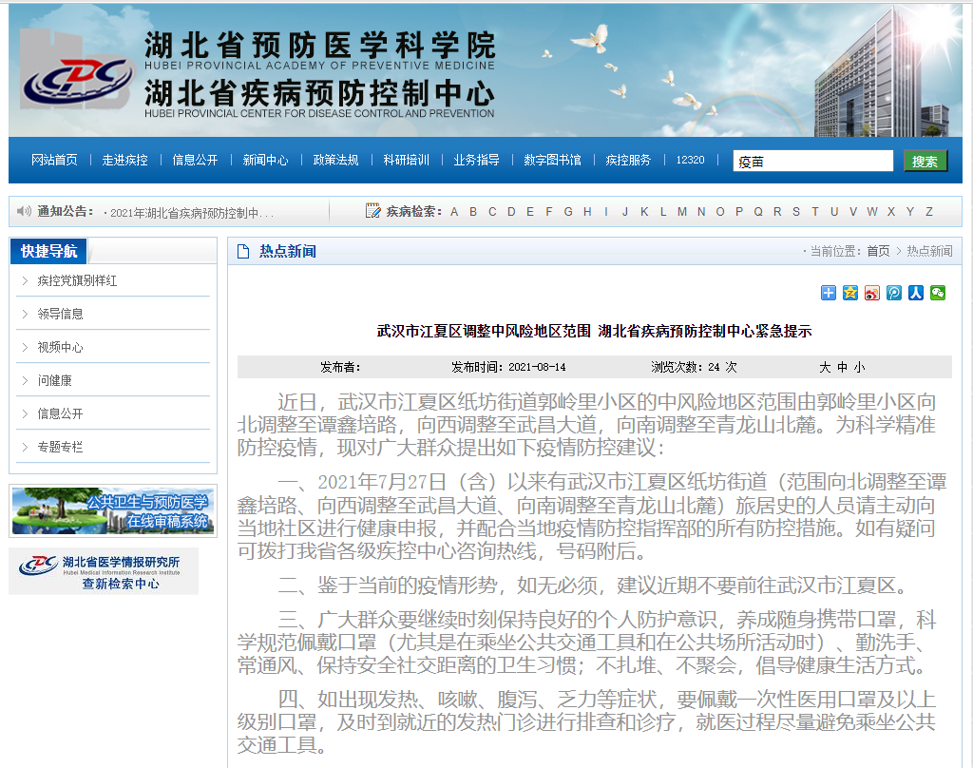Click the 浏览次数: 24 次 view count
Image resolution: width=973 pixels, height=768 pixels.
click(x=695, y=367)
